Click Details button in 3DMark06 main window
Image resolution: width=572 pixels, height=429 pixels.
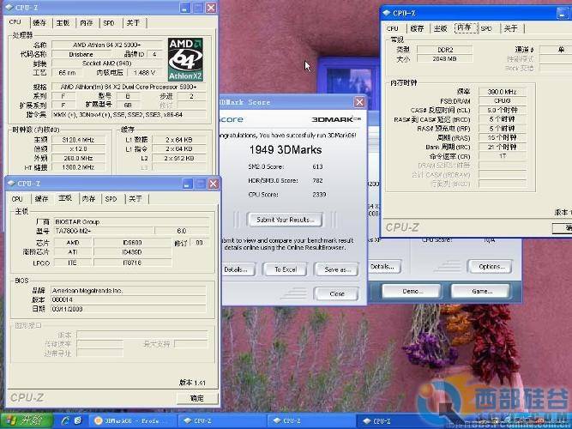(384, 267)
